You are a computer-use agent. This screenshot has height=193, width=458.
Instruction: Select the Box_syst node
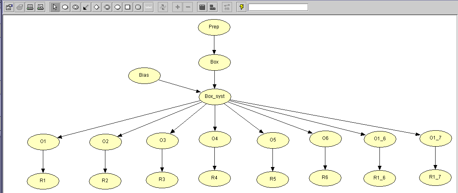click(214, 96)
